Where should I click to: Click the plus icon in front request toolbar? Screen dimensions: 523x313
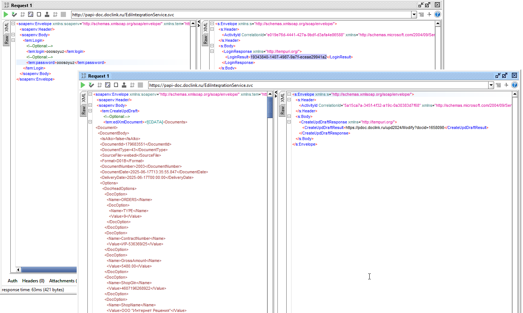(x=506, y=85)
